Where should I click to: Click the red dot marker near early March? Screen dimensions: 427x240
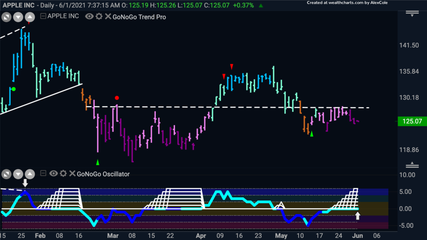coord(117,97)
